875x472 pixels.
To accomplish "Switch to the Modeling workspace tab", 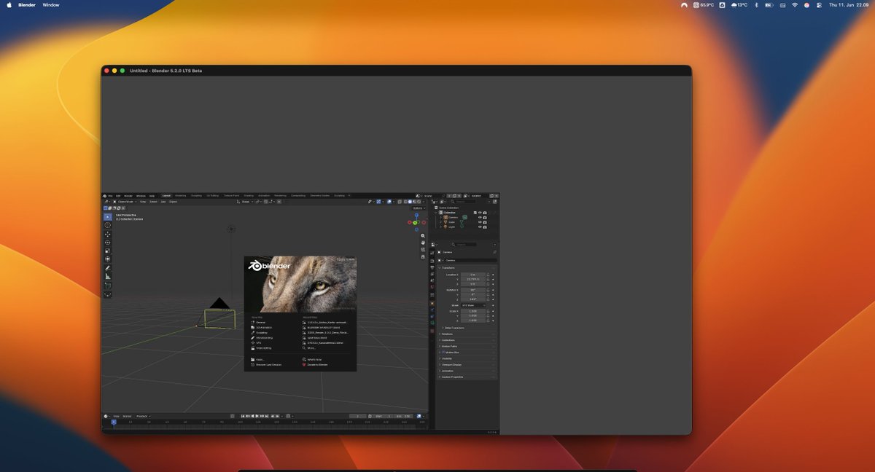I will point(180,195).
